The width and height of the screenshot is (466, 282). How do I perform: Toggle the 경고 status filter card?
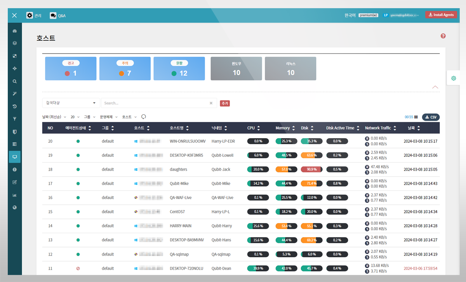point(71,69)
